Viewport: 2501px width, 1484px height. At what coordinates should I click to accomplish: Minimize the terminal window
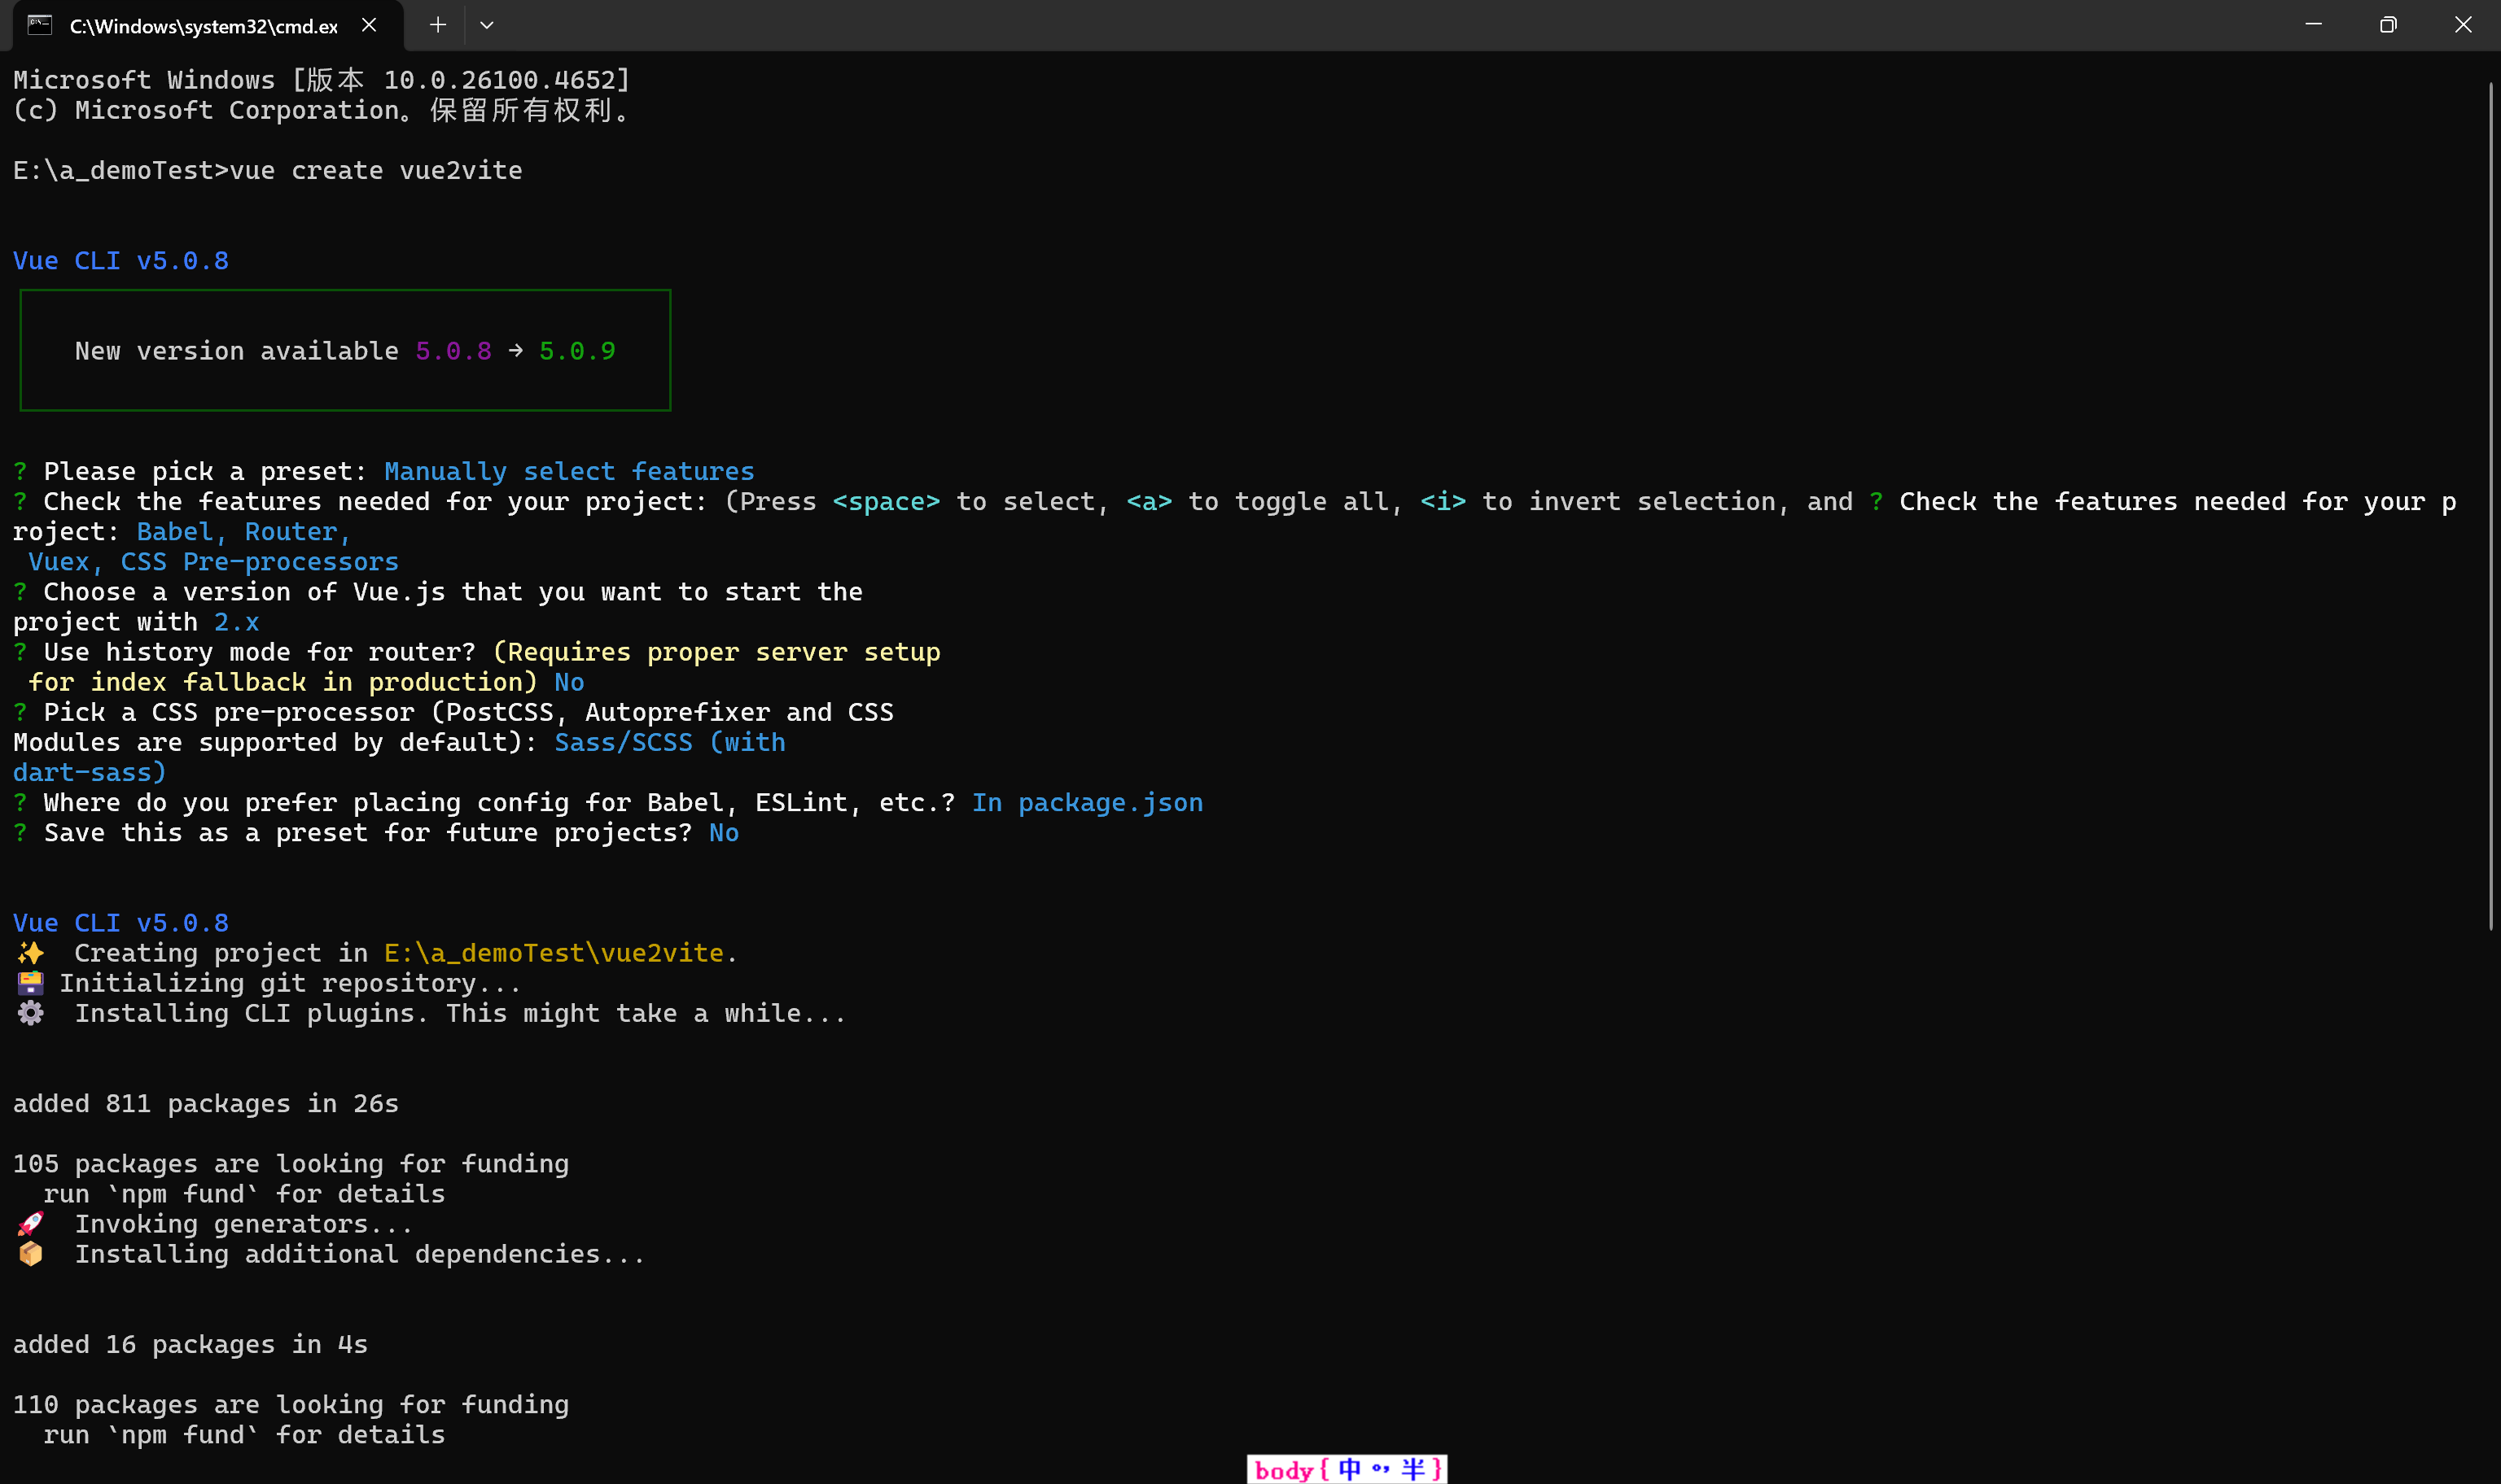(x=2313, y=25)
